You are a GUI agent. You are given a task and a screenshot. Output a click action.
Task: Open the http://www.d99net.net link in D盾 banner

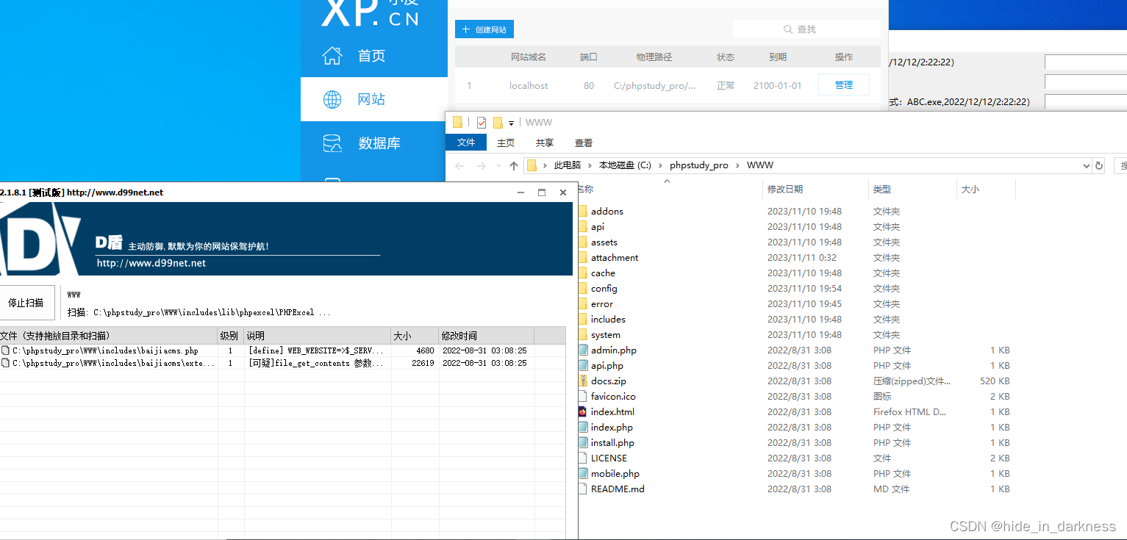pos(151,263)
